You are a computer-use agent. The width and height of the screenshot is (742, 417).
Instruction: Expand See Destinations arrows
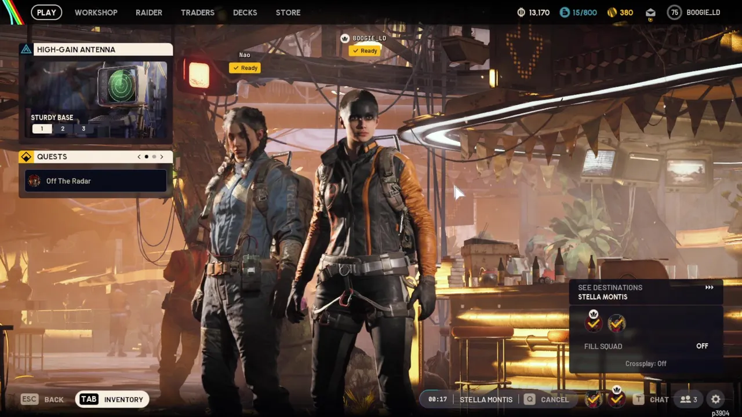pyautogui.click(x=709, y=287)
